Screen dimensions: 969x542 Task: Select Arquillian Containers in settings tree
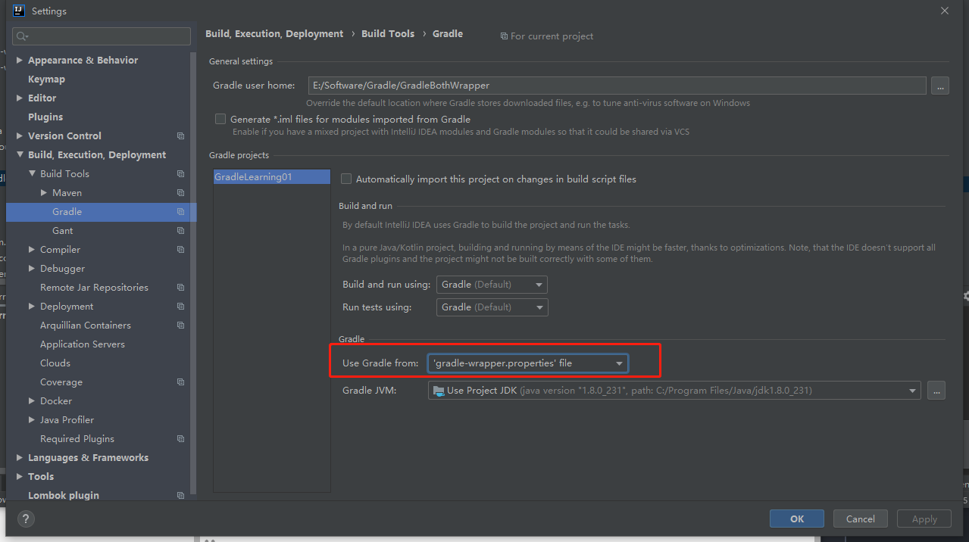coord(86,326)
